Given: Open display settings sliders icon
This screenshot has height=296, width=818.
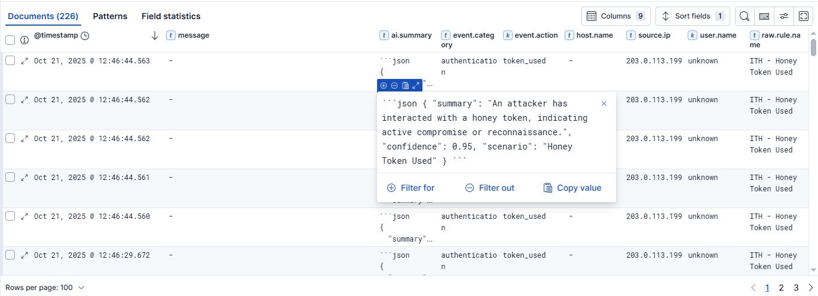Looking at the screenshot, I should (784, 16).
